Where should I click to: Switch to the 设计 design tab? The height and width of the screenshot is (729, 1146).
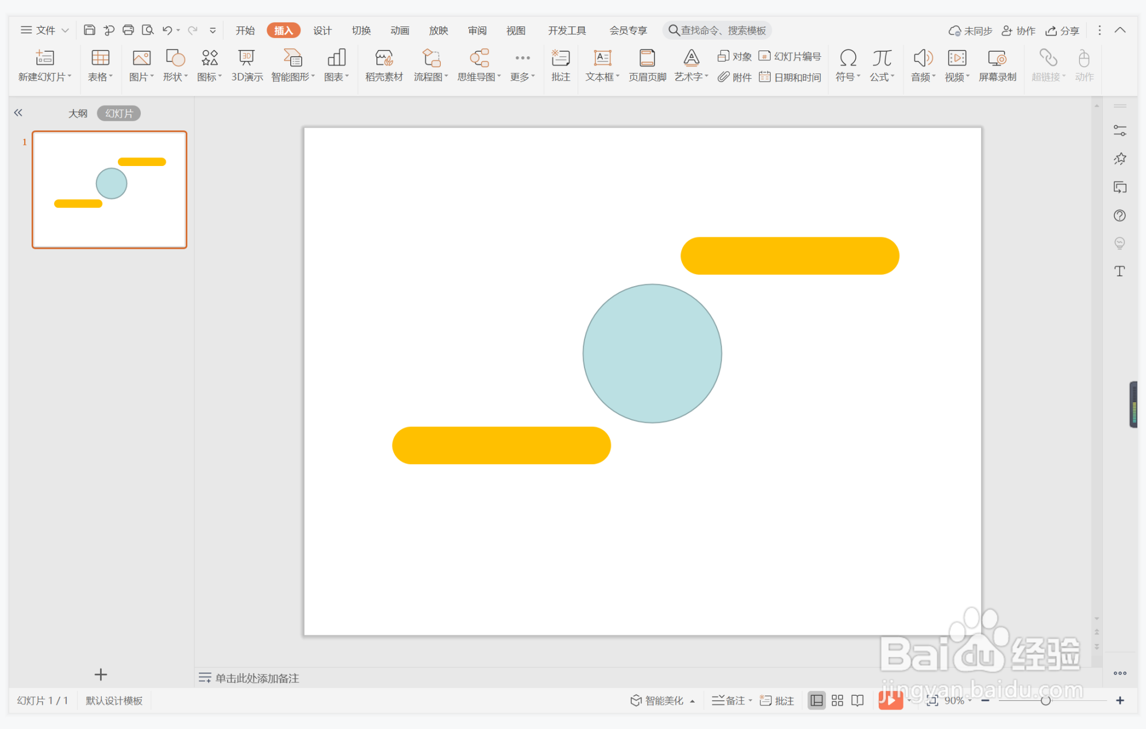(322, 30)
